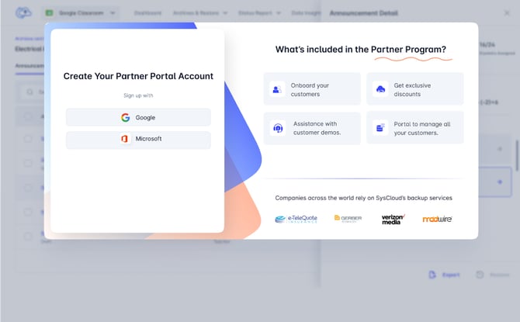This screenshot has height=322, width=520.
Task: Click the Assistance with customer demos card
Action: pos(312,128)
